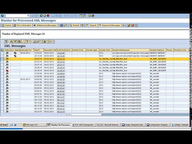This screenshot has height=144, width=192.
Task: Click the Last Page navigation icon
Action: tap(76, 16)
